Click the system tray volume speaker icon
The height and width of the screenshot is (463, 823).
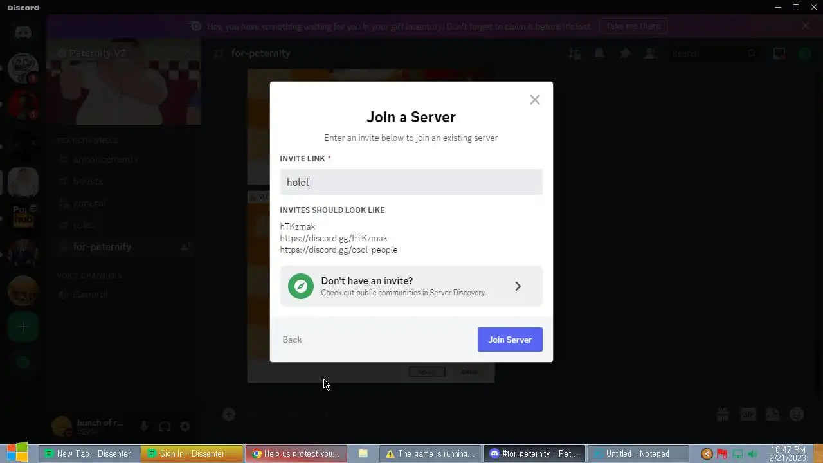pos(752,454)
